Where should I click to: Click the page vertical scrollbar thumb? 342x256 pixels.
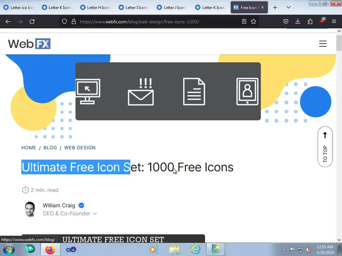click(339, 43)
